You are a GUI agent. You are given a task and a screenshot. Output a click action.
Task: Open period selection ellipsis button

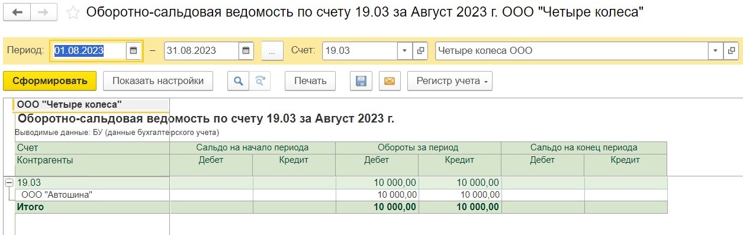click(x=272, y=51)
